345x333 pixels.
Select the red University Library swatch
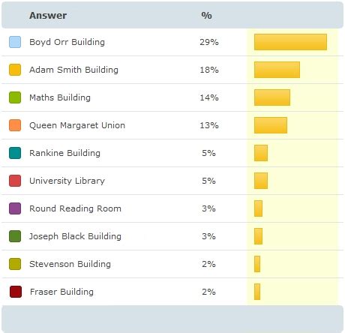15,181
